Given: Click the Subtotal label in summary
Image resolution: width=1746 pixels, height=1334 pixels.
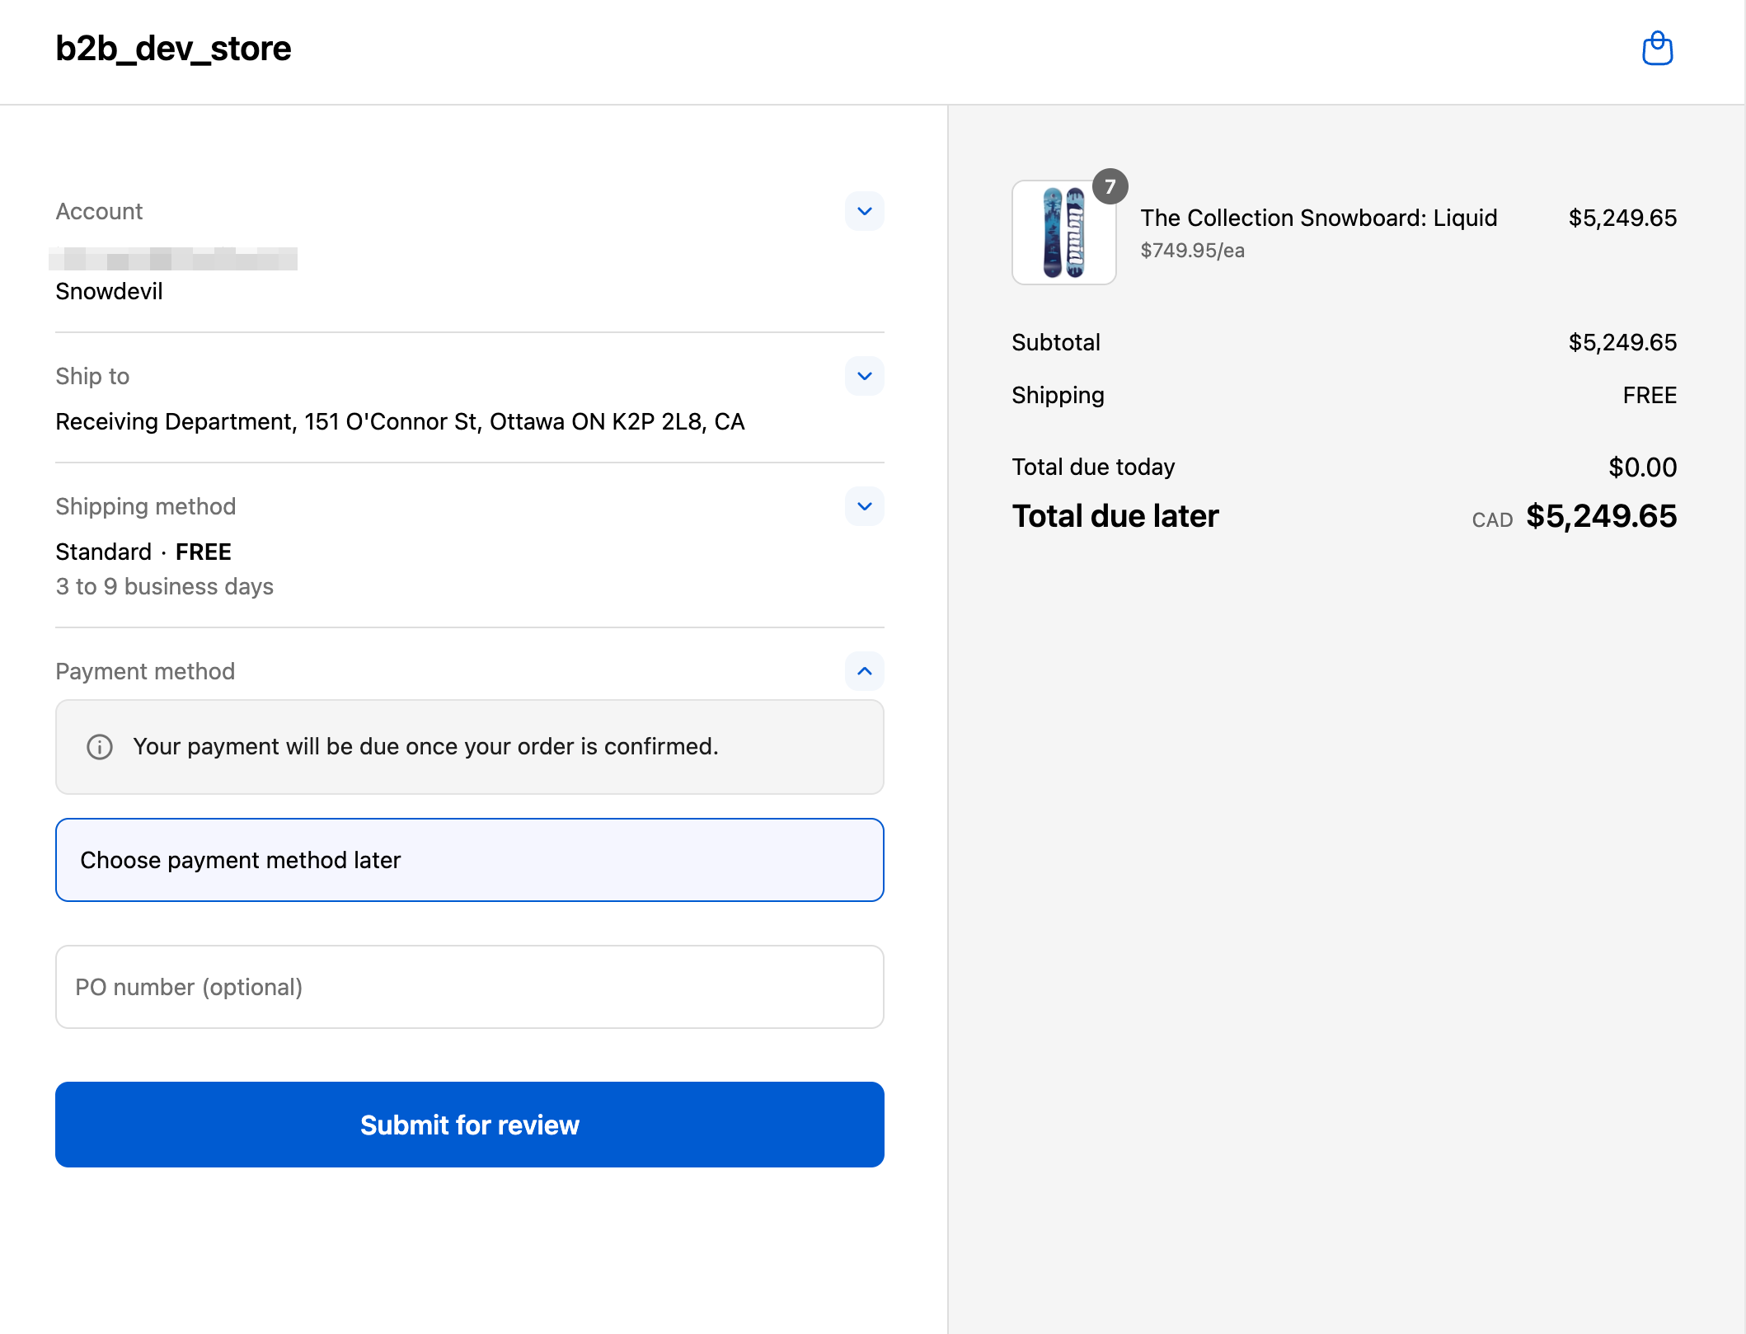Looking at the screenshot, I should coord(1056,342).
